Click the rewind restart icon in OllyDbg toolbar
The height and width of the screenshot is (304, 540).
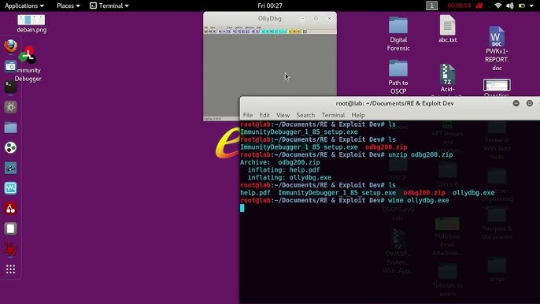209,32
